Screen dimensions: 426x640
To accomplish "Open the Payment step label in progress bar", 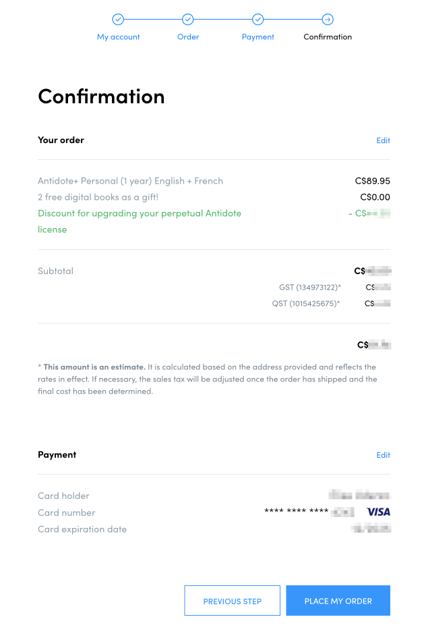I will [258, 37].
